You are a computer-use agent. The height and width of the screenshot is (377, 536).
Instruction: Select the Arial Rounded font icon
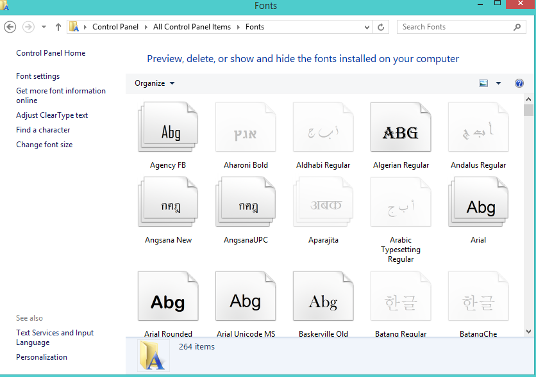pyautogui.click(x=168, y=296)
